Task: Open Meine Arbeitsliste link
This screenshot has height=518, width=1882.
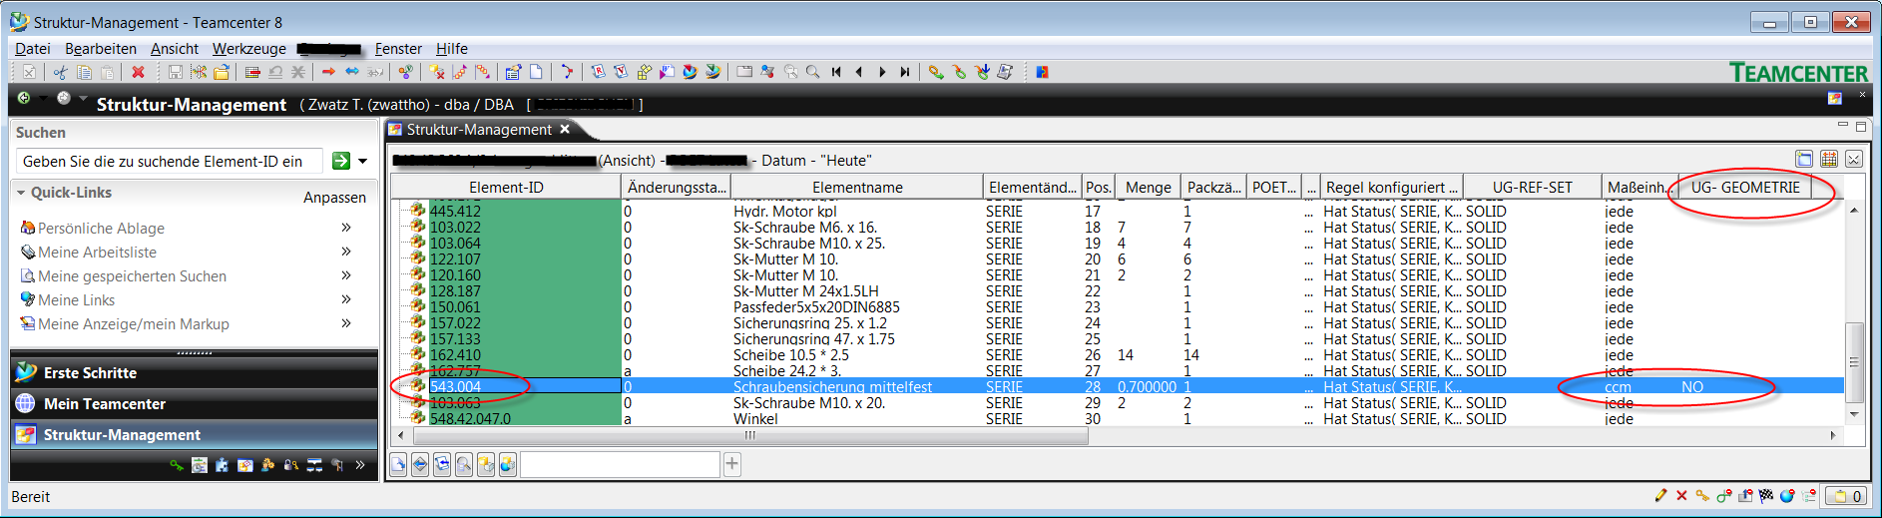Action: [x=97, y=252]
